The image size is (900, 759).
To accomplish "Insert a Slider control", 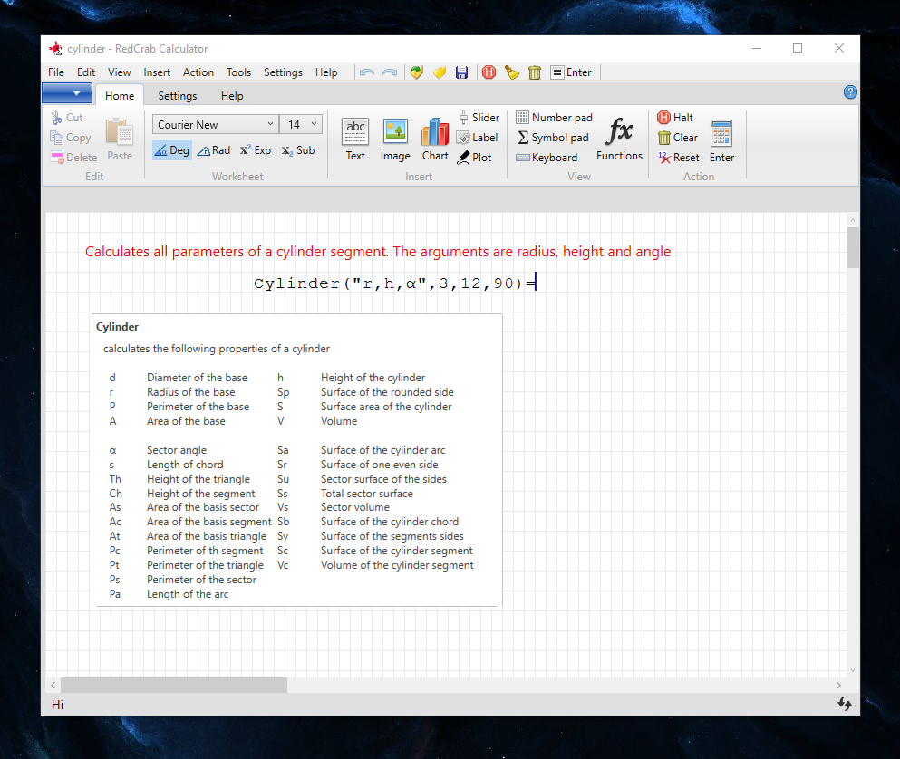I will coord(479,118).
